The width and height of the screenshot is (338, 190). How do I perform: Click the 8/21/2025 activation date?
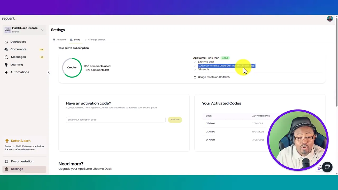pos(258,132)
